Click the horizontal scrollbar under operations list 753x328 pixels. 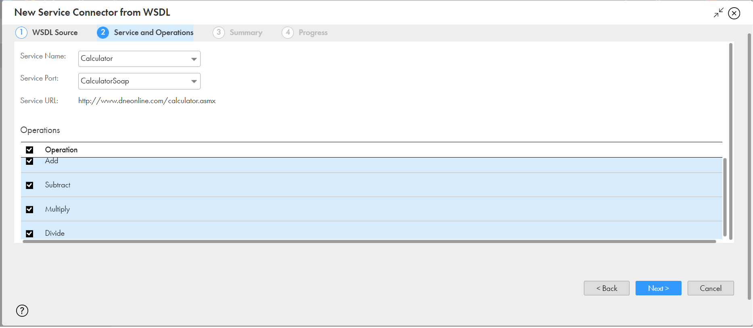(x=369, y=241)
